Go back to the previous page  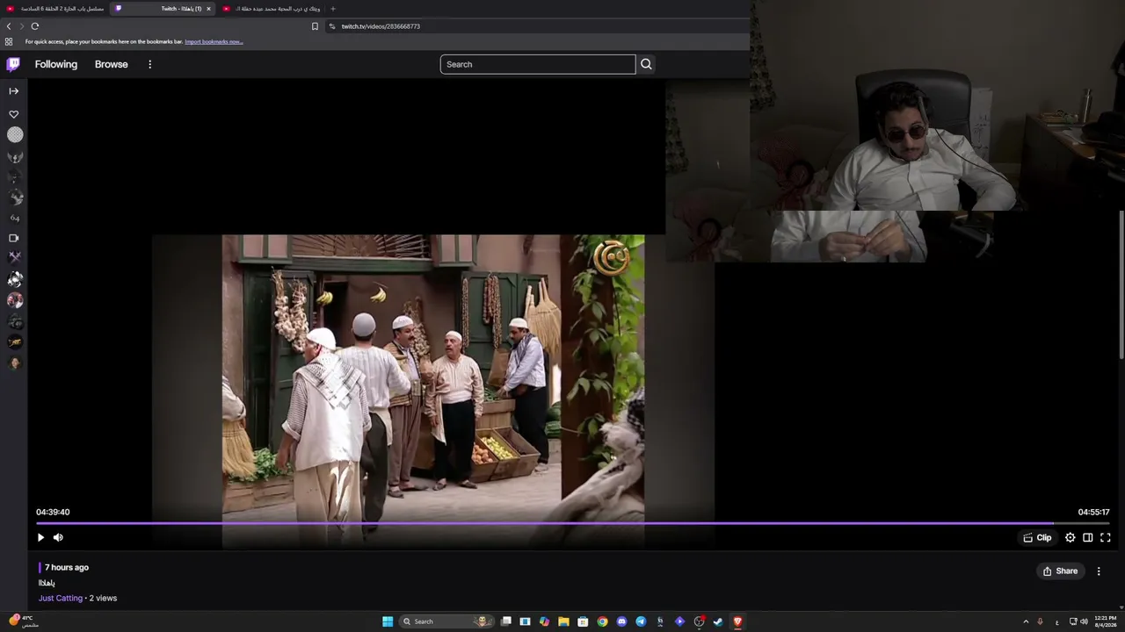(x=9, y=26)
